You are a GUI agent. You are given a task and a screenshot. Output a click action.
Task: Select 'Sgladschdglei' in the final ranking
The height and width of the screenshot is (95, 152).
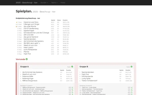(29, 31)
